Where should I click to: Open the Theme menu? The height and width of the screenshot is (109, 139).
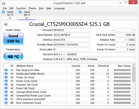pyautogui.click(x=32, y=8)
